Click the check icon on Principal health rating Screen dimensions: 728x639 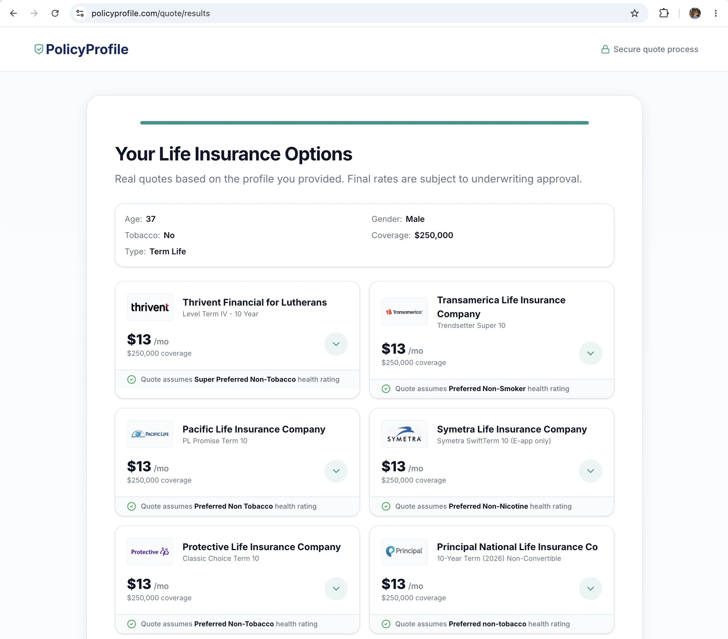[x=386, y=624]
